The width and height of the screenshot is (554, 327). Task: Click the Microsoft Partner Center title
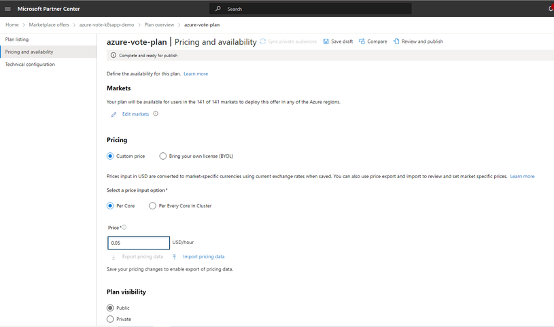pos(49,9)
